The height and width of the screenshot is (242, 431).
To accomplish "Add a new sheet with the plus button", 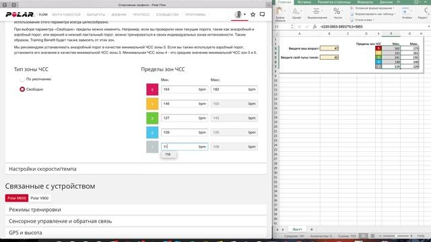I will point(312,229).
